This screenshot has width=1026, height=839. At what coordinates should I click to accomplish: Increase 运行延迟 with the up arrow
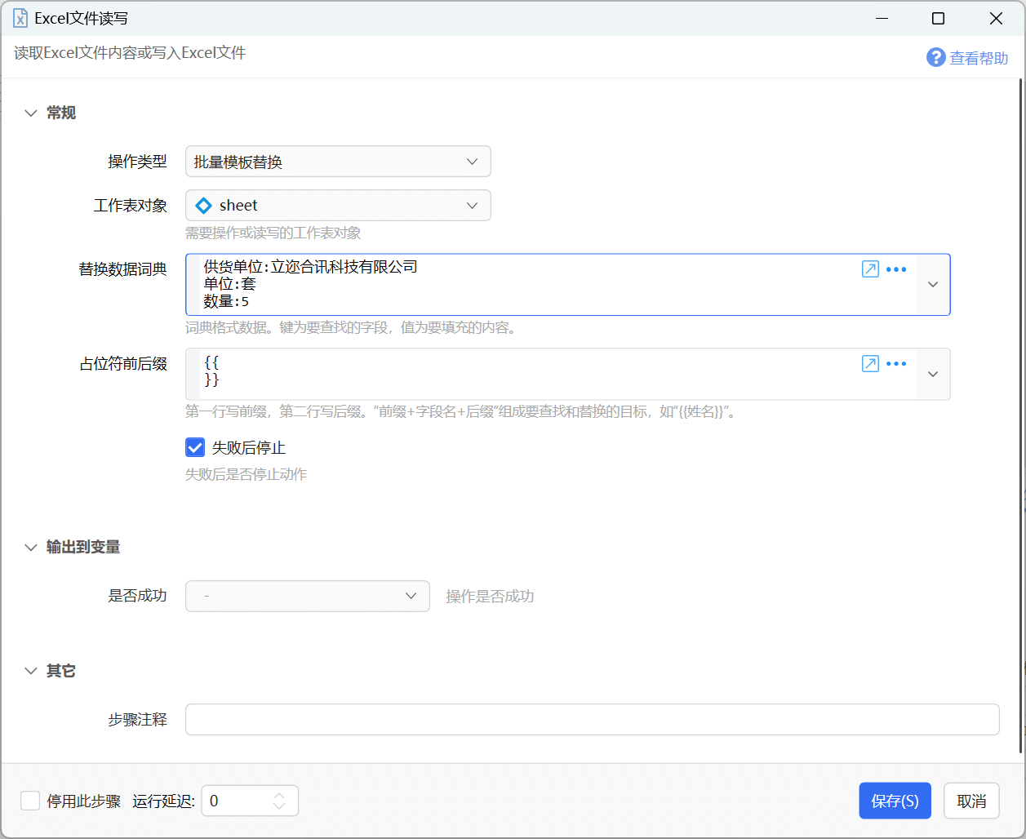[x=279, y=796]
